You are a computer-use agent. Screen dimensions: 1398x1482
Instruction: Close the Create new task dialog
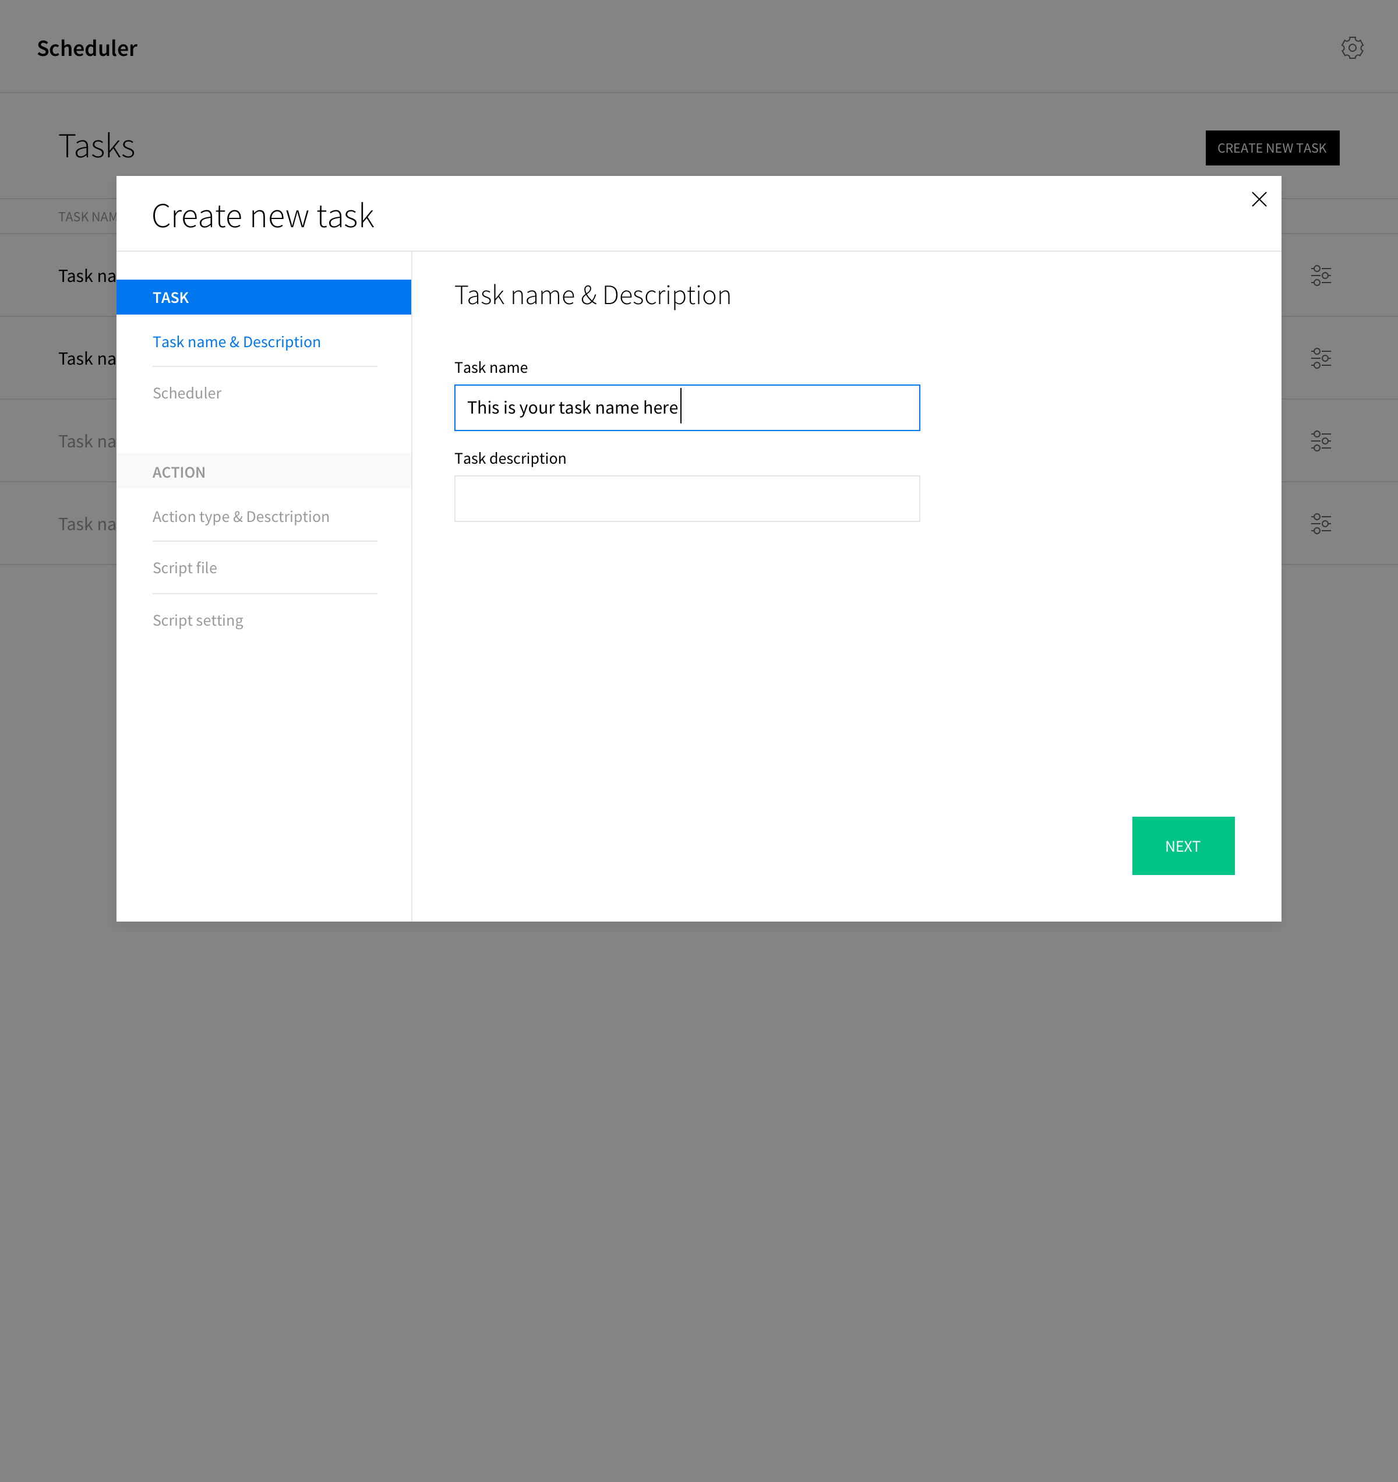pyautogui.click(x=1259, y=199)
